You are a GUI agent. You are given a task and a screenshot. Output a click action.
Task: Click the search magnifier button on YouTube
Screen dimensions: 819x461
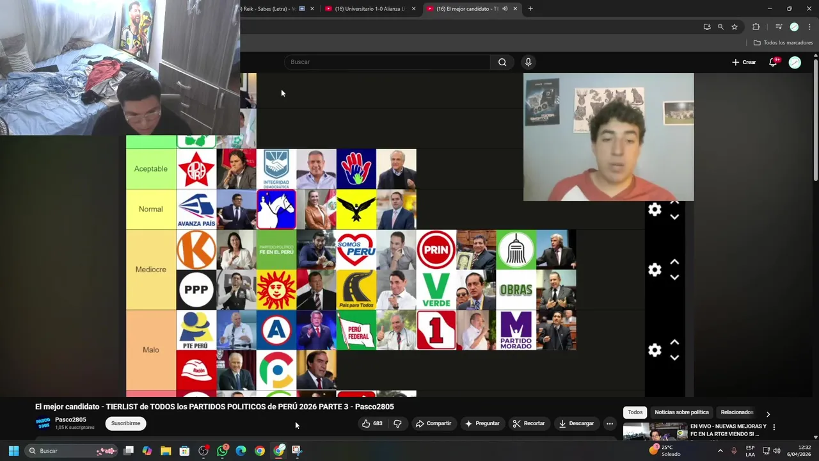click(502, 62)
